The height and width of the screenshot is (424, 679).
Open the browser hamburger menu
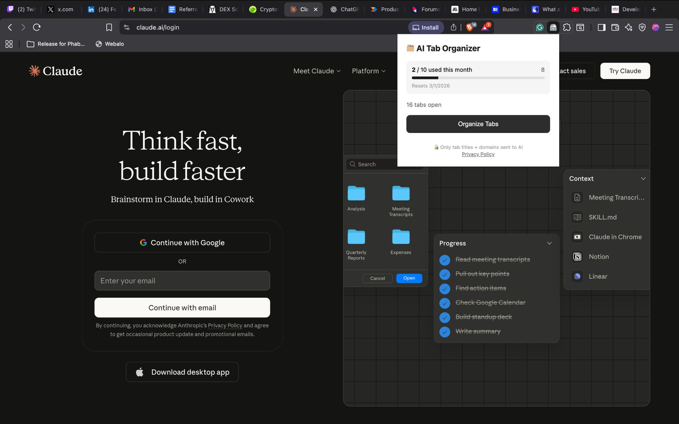point(669,28)
